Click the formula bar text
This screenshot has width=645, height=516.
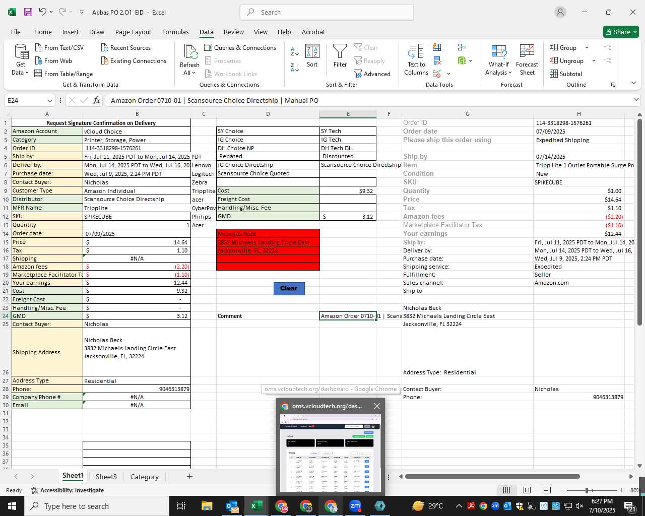(215, 100)
